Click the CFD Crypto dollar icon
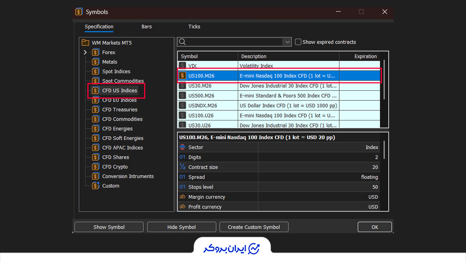Image resolution: width=466 pixels, height=262 pixels. coord(95,167)
